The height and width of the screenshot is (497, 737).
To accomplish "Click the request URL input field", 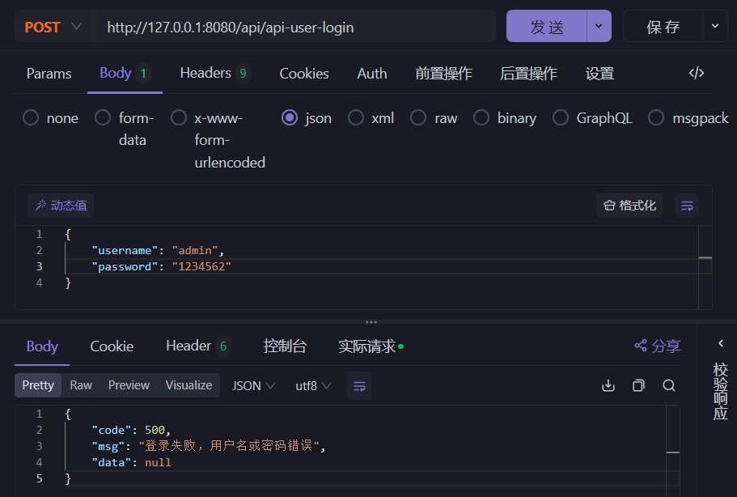I will [x=295, y=27].
